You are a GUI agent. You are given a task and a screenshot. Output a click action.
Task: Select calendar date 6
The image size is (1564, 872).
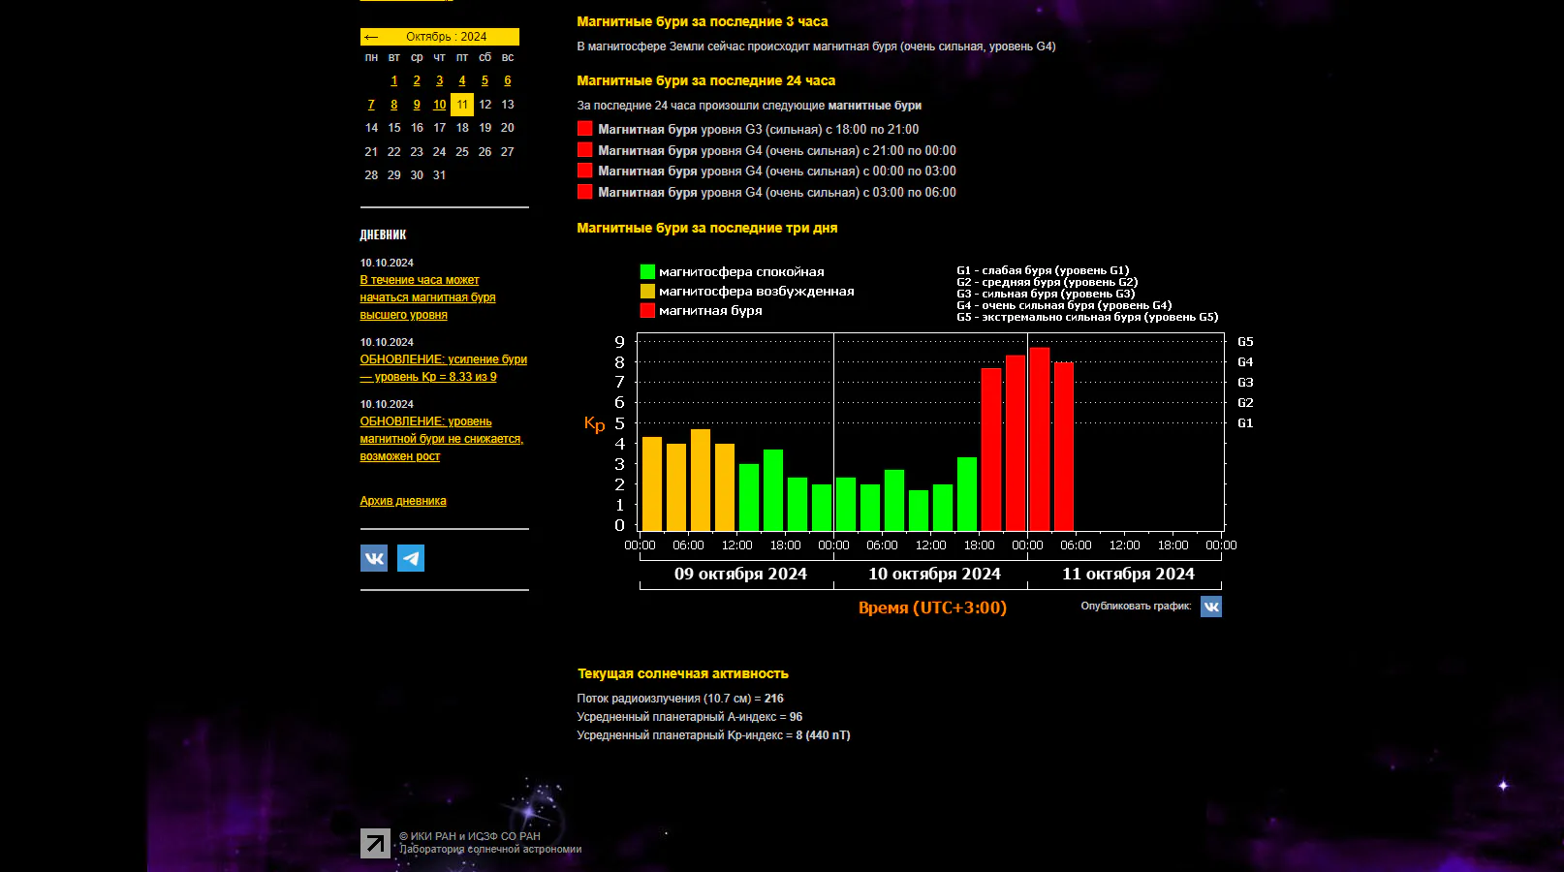(508, 80)
